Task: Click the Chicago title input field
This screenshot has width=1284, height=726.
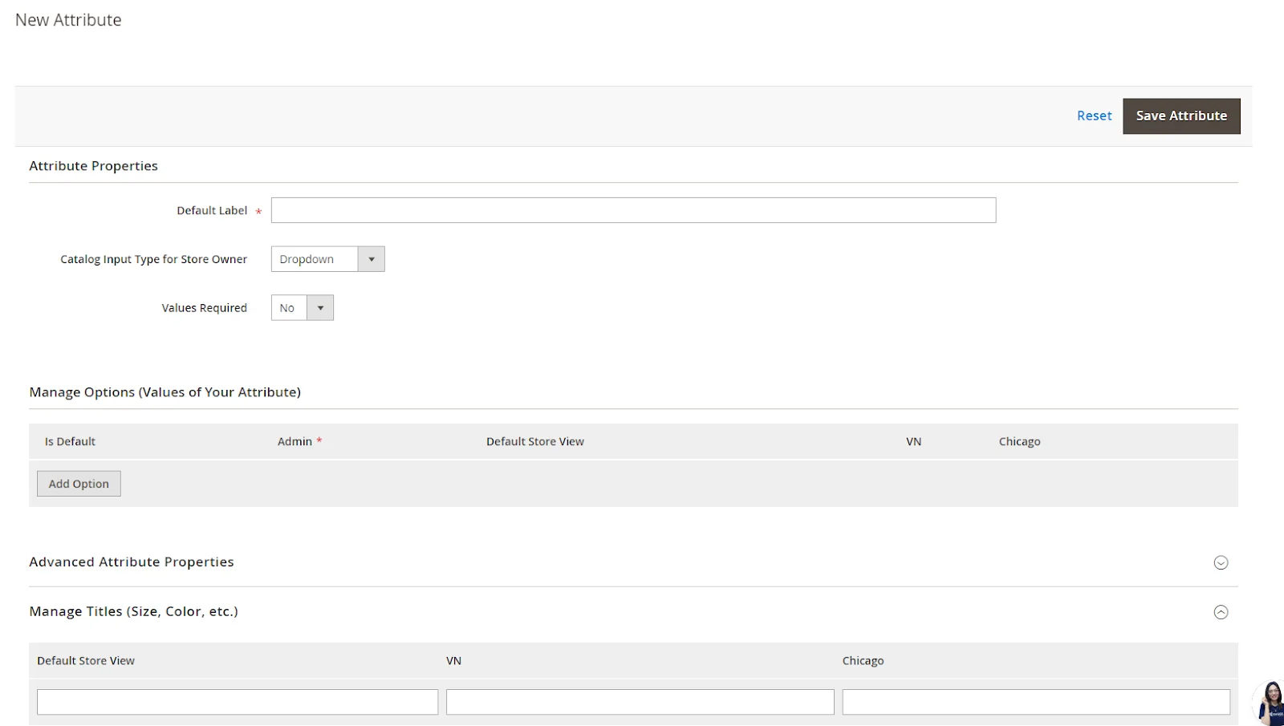Action: 1035,701
